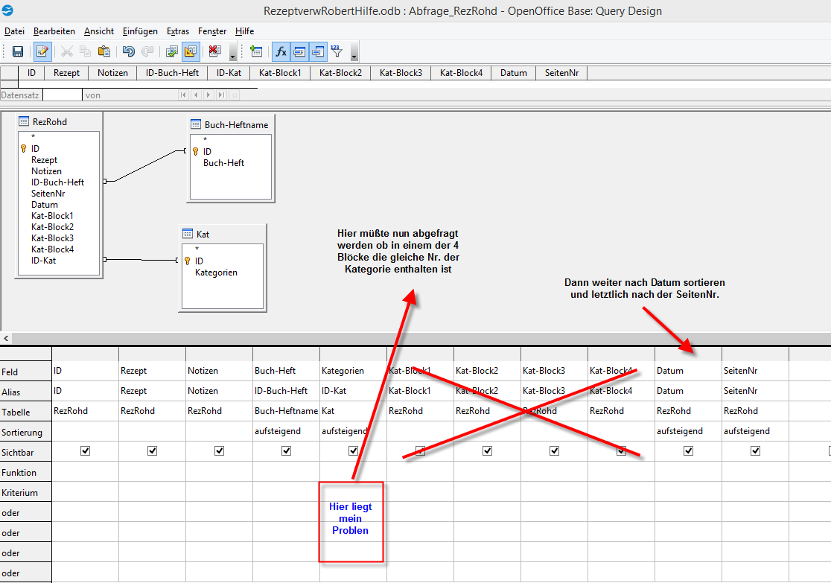Screen dimensions: 831x583
Task: Open the Einfügen menu
Action: (x=140, y=31)
